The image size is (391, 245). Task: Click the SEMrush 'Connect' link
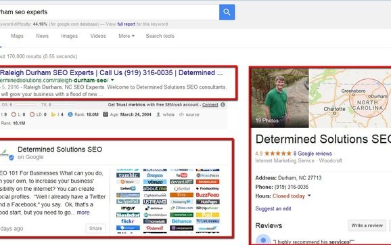[x=210, y=105]
